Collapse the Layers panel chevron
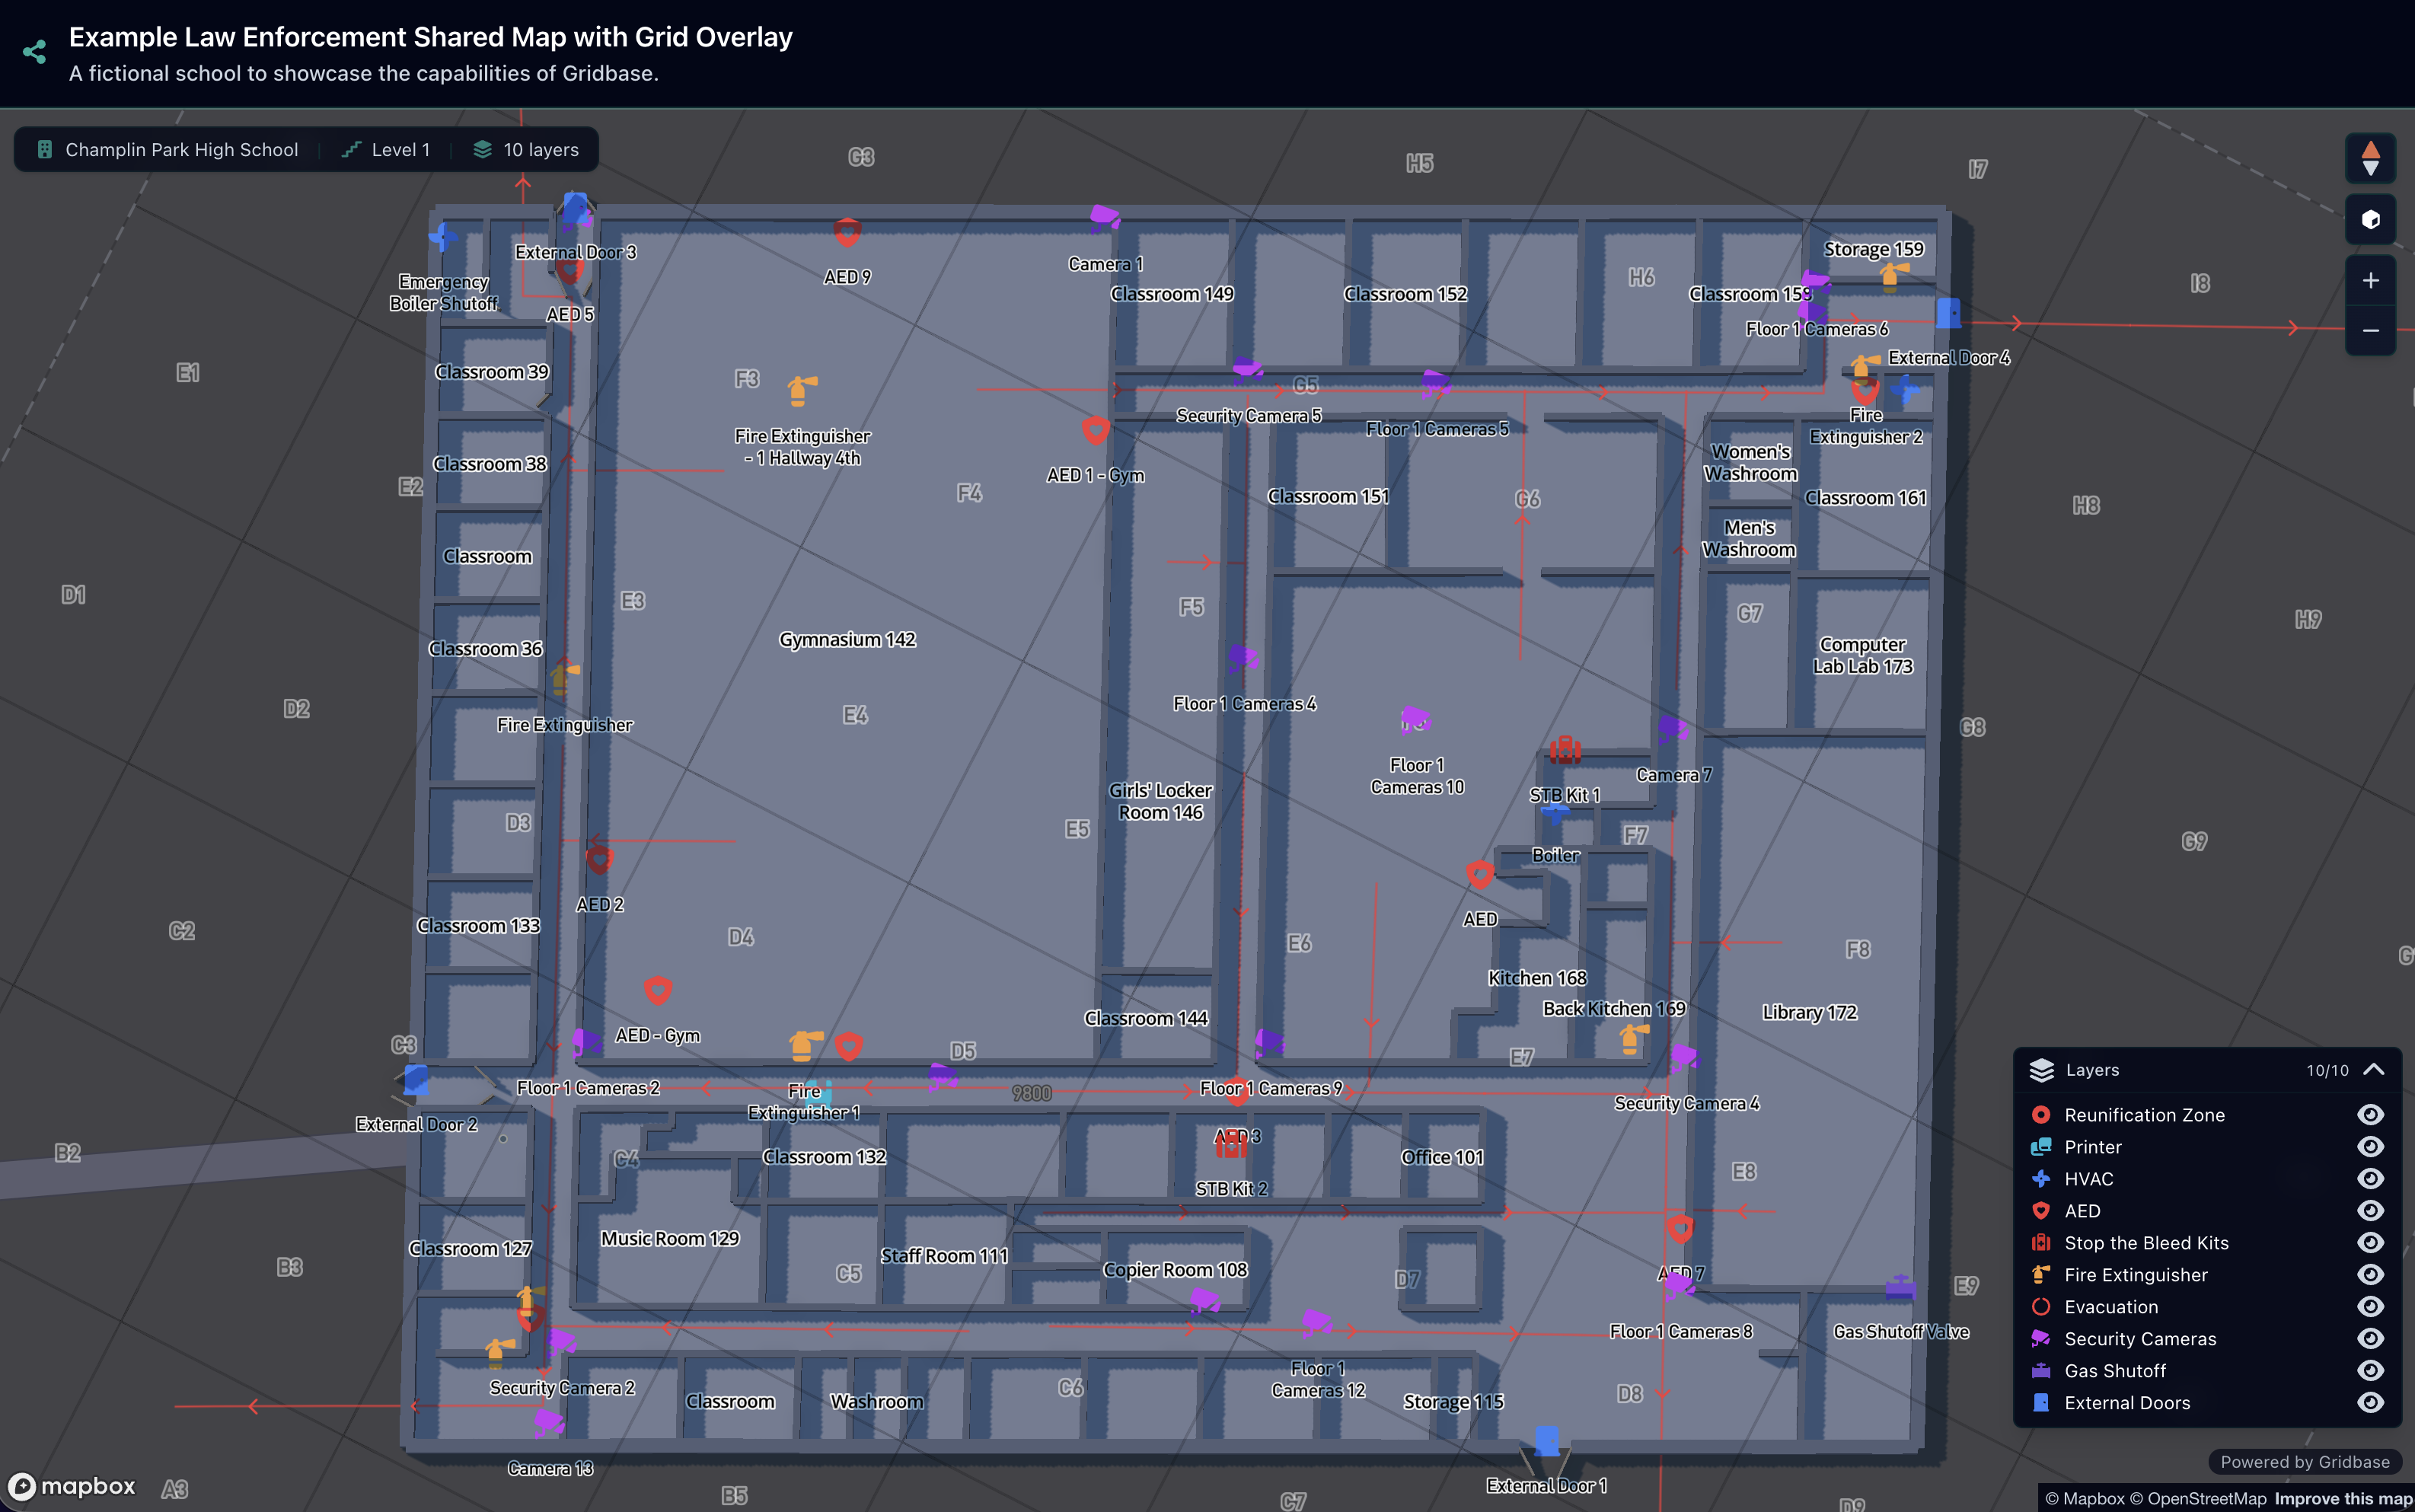Screen dimensions: 2415x1512 pos(2374,1069)
